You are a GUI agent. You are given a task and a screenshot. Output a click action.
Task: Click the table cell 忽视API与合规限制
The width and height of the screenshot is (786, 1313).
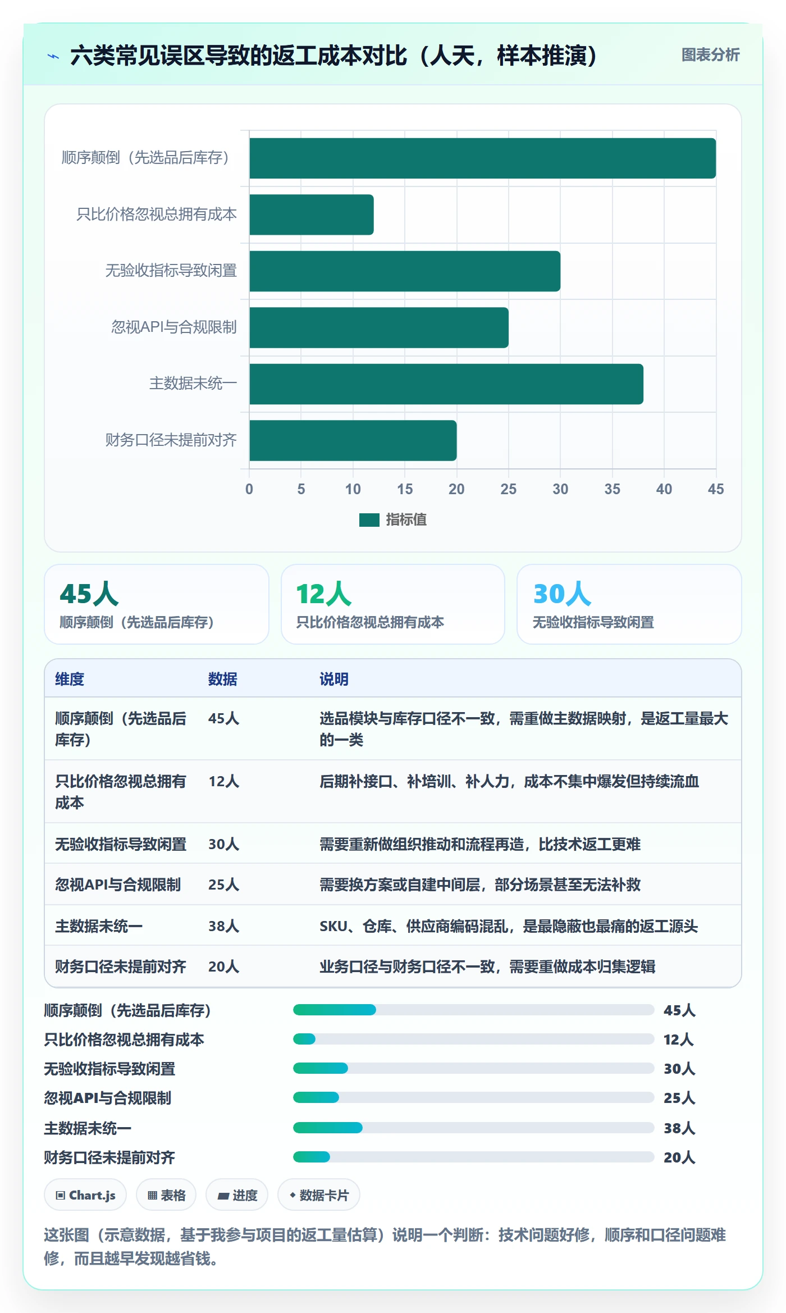118,885
